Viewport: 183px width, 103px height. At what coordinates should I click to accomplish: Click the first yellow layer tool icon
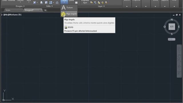tap(91, 3)
